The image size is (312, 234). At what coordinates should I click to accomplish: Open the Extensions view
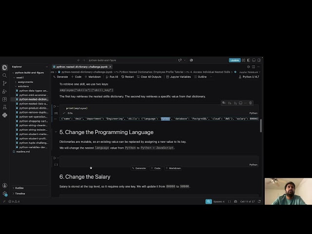(4, 99)
